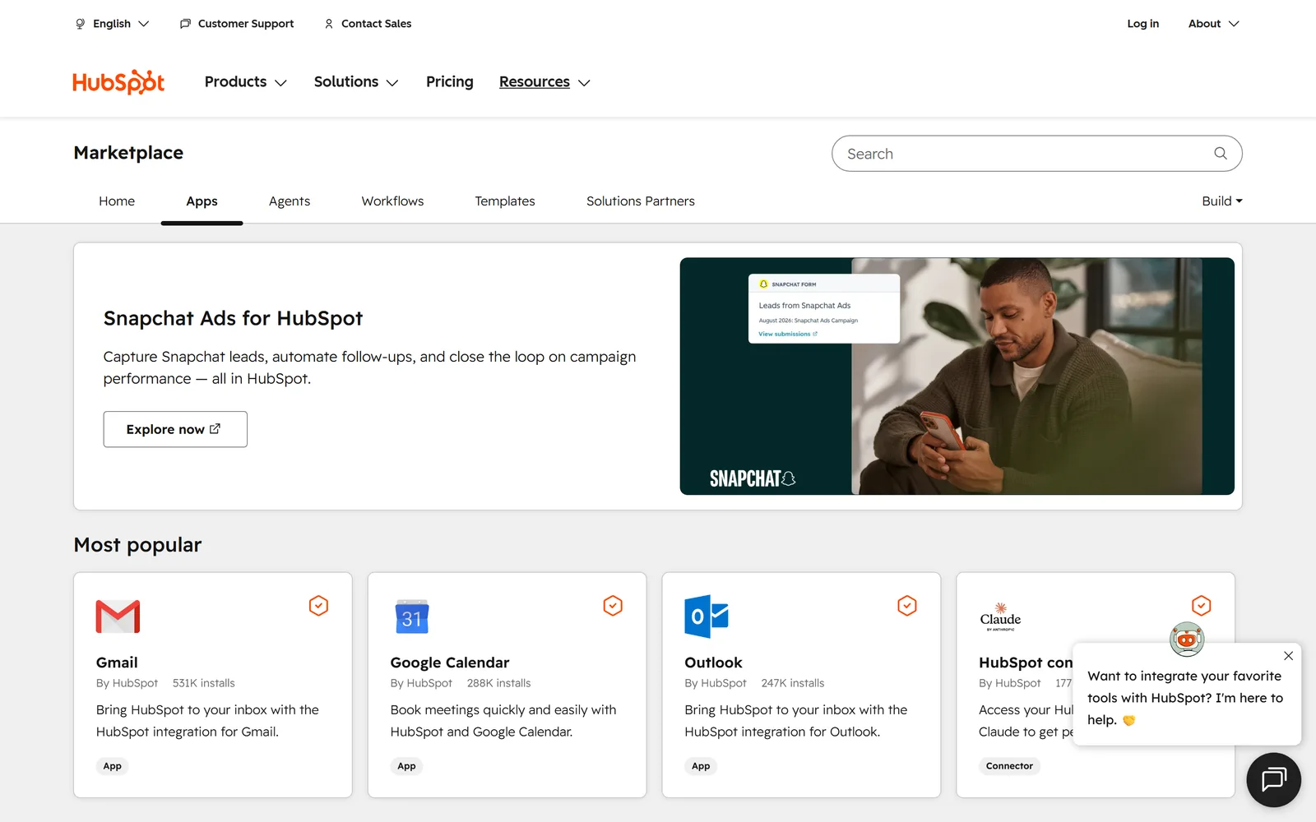Click the chatbot avatar icon

tap(1187, 639)
